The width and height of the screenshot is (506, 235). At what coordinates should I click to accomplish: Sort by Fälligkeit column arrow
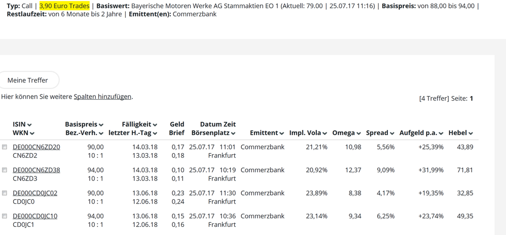[155, 125]
